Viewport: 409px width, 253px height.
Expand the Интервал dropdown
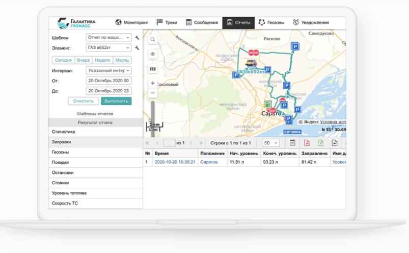(x=108, y=70)
